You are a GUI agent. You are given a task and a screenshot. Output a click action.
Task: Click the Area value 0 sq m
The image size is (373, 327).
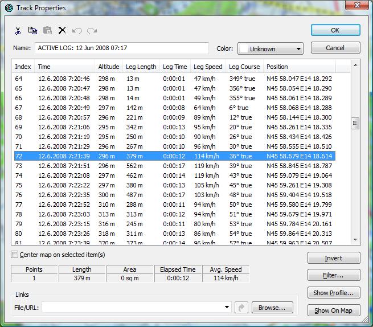pos(130,278)
